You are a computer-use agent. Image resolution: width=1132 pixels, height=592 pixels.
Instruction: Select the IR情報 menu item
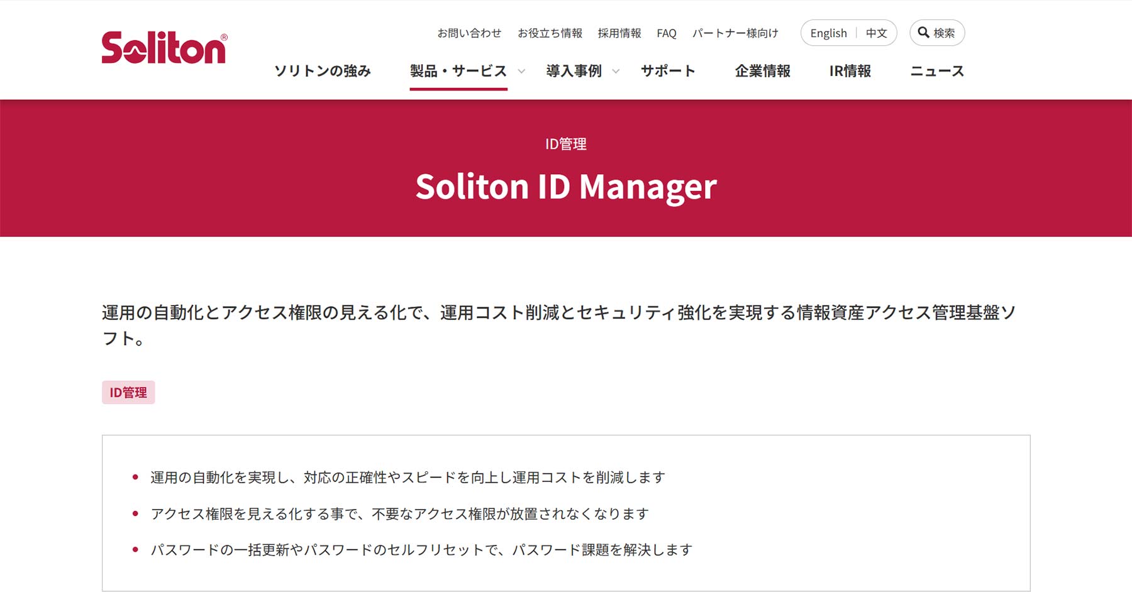click(x=850, y=71)
